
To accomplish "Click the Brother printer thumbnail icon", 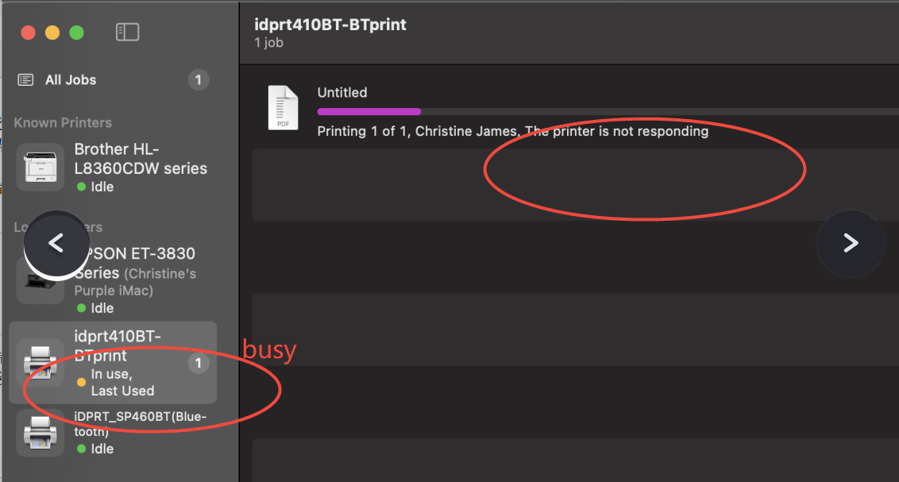I will click(41, 168).
